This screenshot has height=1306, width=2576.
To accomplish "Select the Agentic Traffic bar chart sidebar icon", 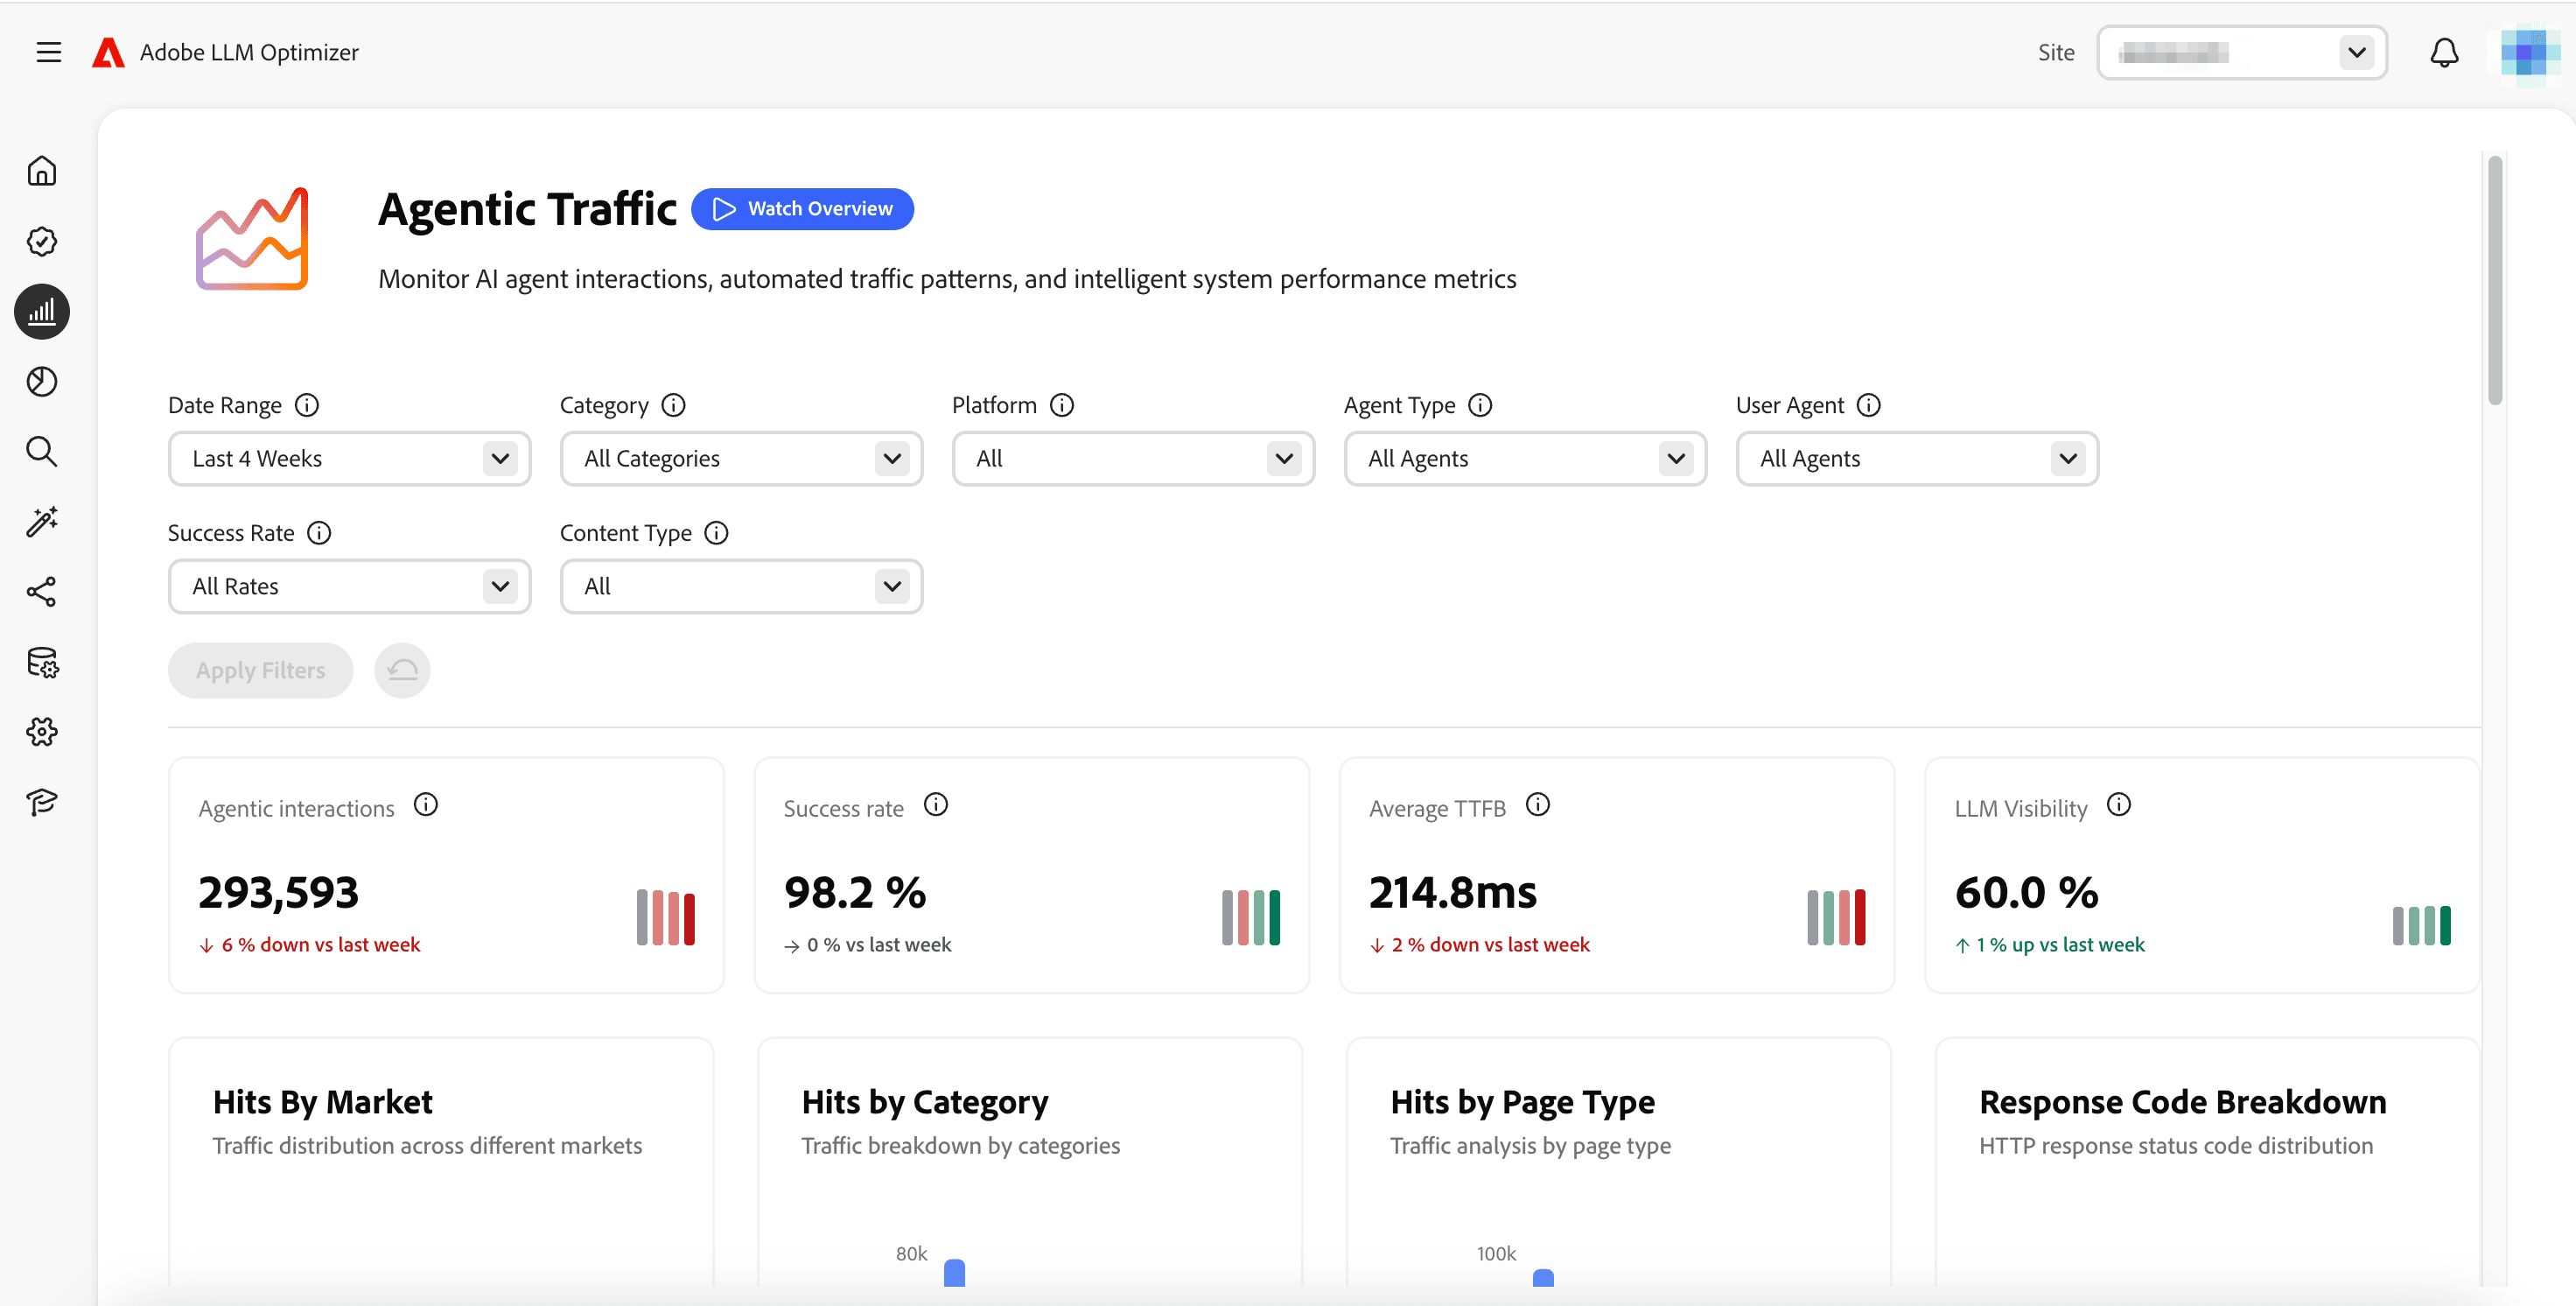I will click(x=42, y=311).
